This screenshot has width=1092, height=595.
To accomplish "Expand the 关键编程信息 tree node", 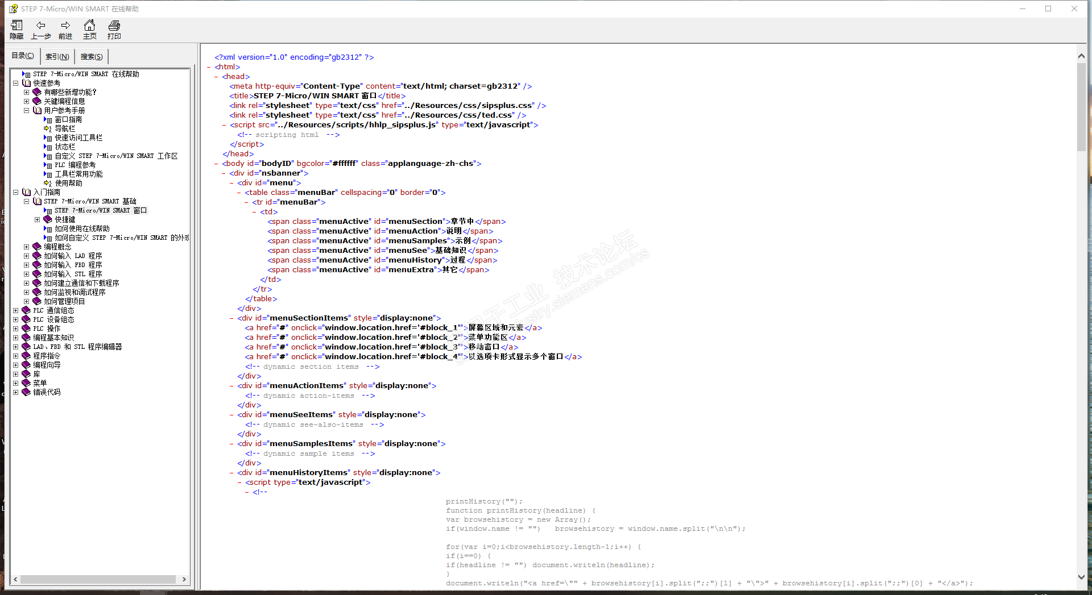I will tap(26, 101).
